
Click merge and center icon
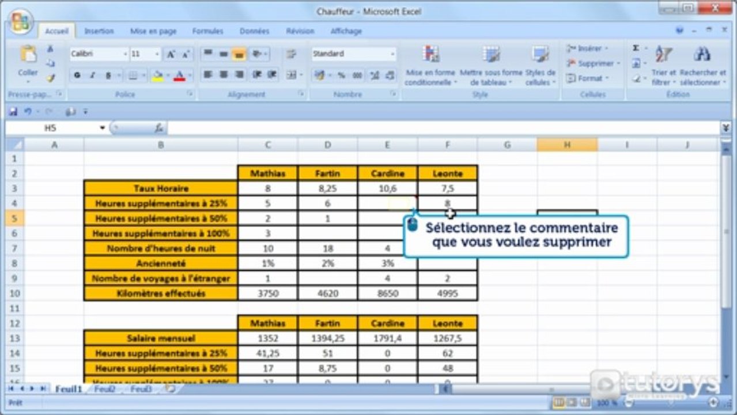[x=292, y=75]
